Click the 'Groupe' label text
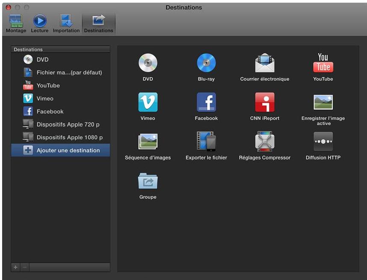 pos(148,197)
